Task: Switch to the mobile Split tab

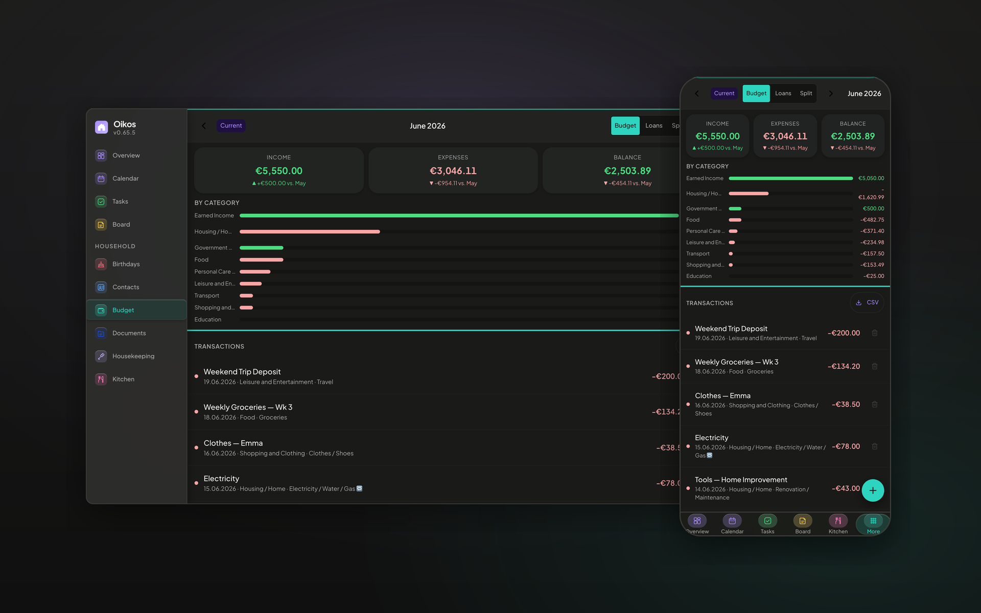Action: coord(806,93)
